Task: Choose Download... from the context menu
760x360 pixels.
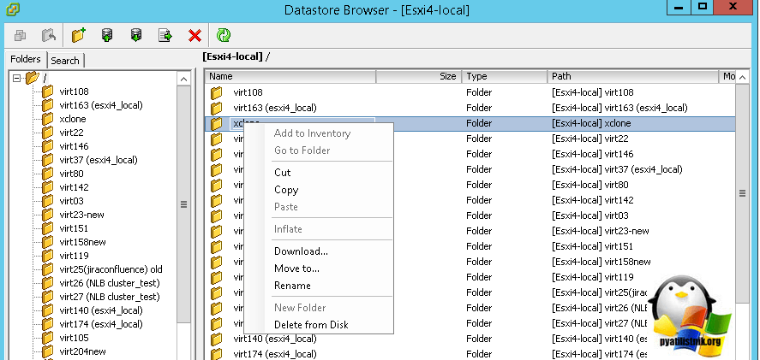Action: 301,251
